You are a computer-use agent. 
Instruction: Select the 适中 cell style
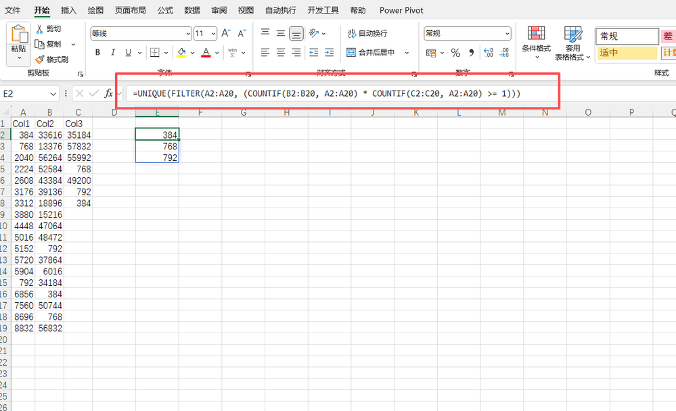[627, 53]
